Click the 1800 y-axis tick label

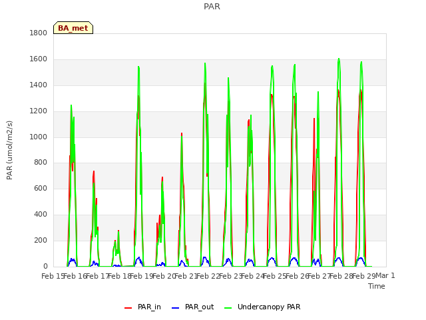coord(39,33)
